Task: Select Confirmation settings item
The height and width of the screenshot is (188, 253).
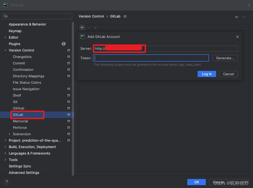Action: coord(23,70)
